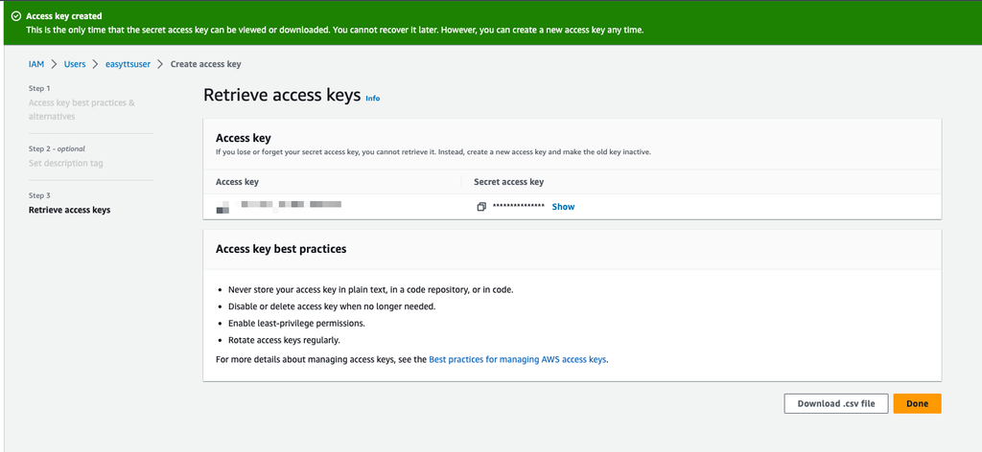The width and height of the screenshot is (982, 452).
Task: Show the hidden secret access key
Action: pyautogui.click(x=563, y=207)
